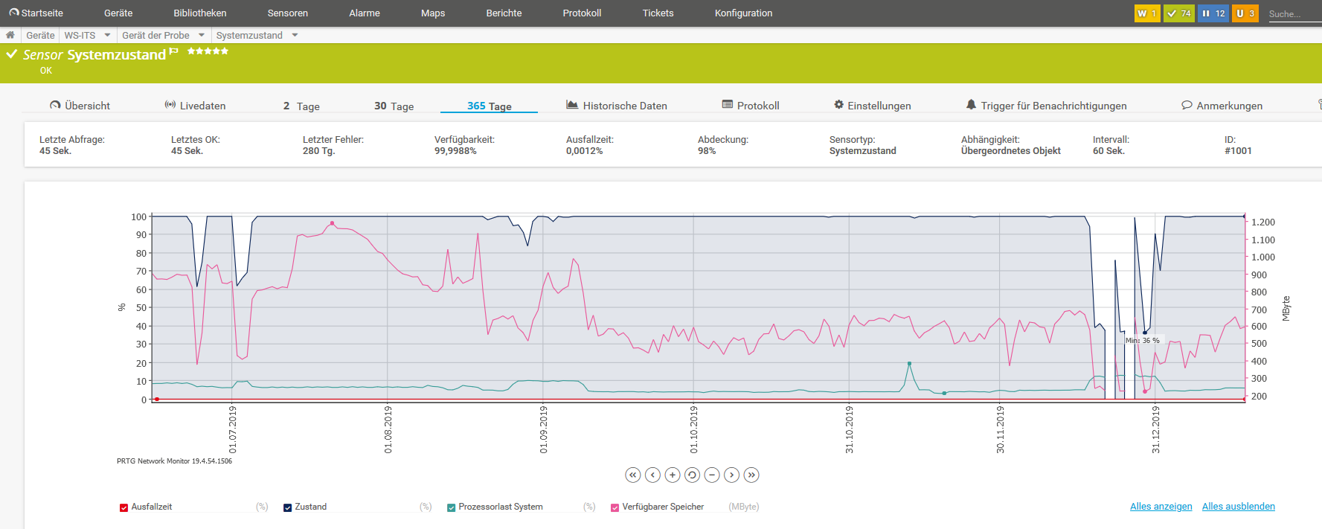Viewport: 1322px width, 529px height.
Task: Zoom out graph with minus button
Action: 712,475
